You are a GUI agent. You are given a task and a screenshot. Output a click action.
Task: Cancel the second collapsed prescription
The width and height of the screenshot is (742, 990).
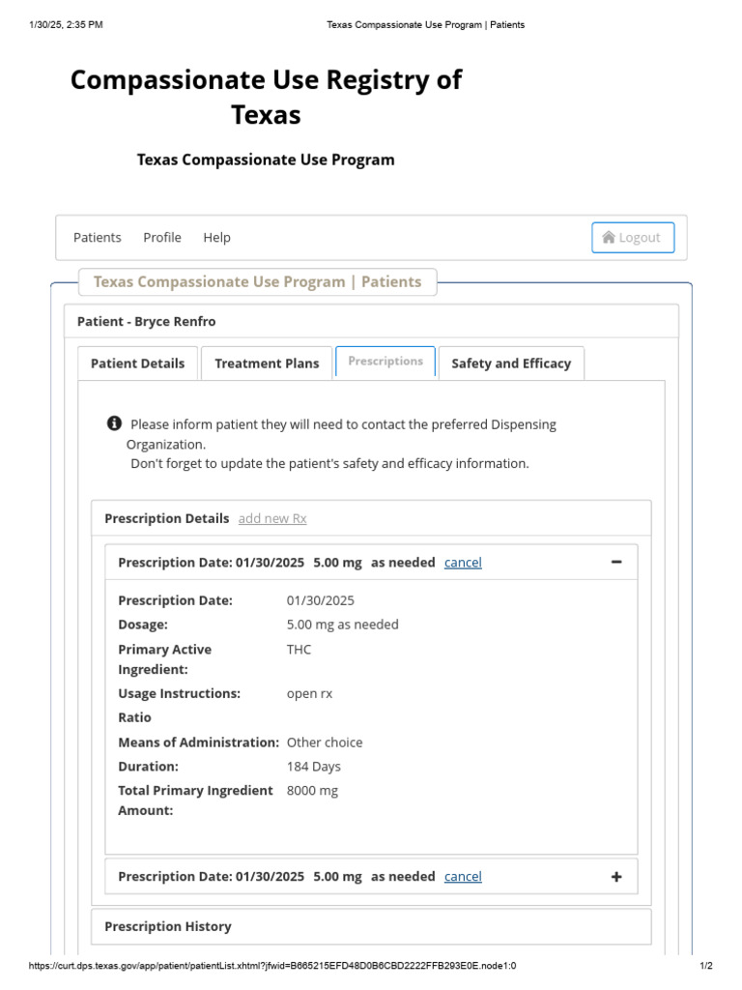click(463, 876)
